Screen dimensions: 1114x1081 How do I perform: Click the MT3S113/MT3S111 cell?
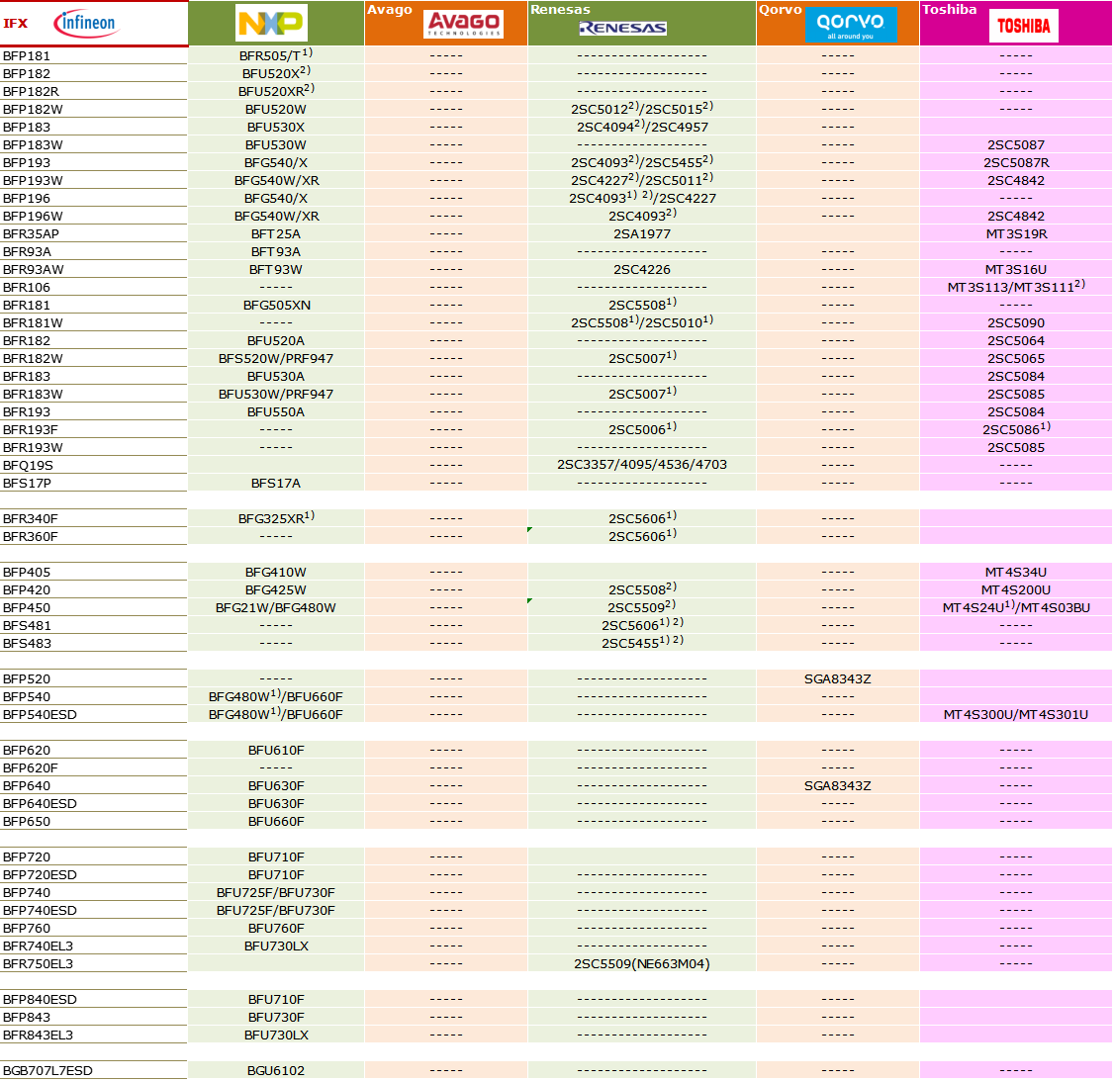pyautogui.click(x=1016, y=286)
